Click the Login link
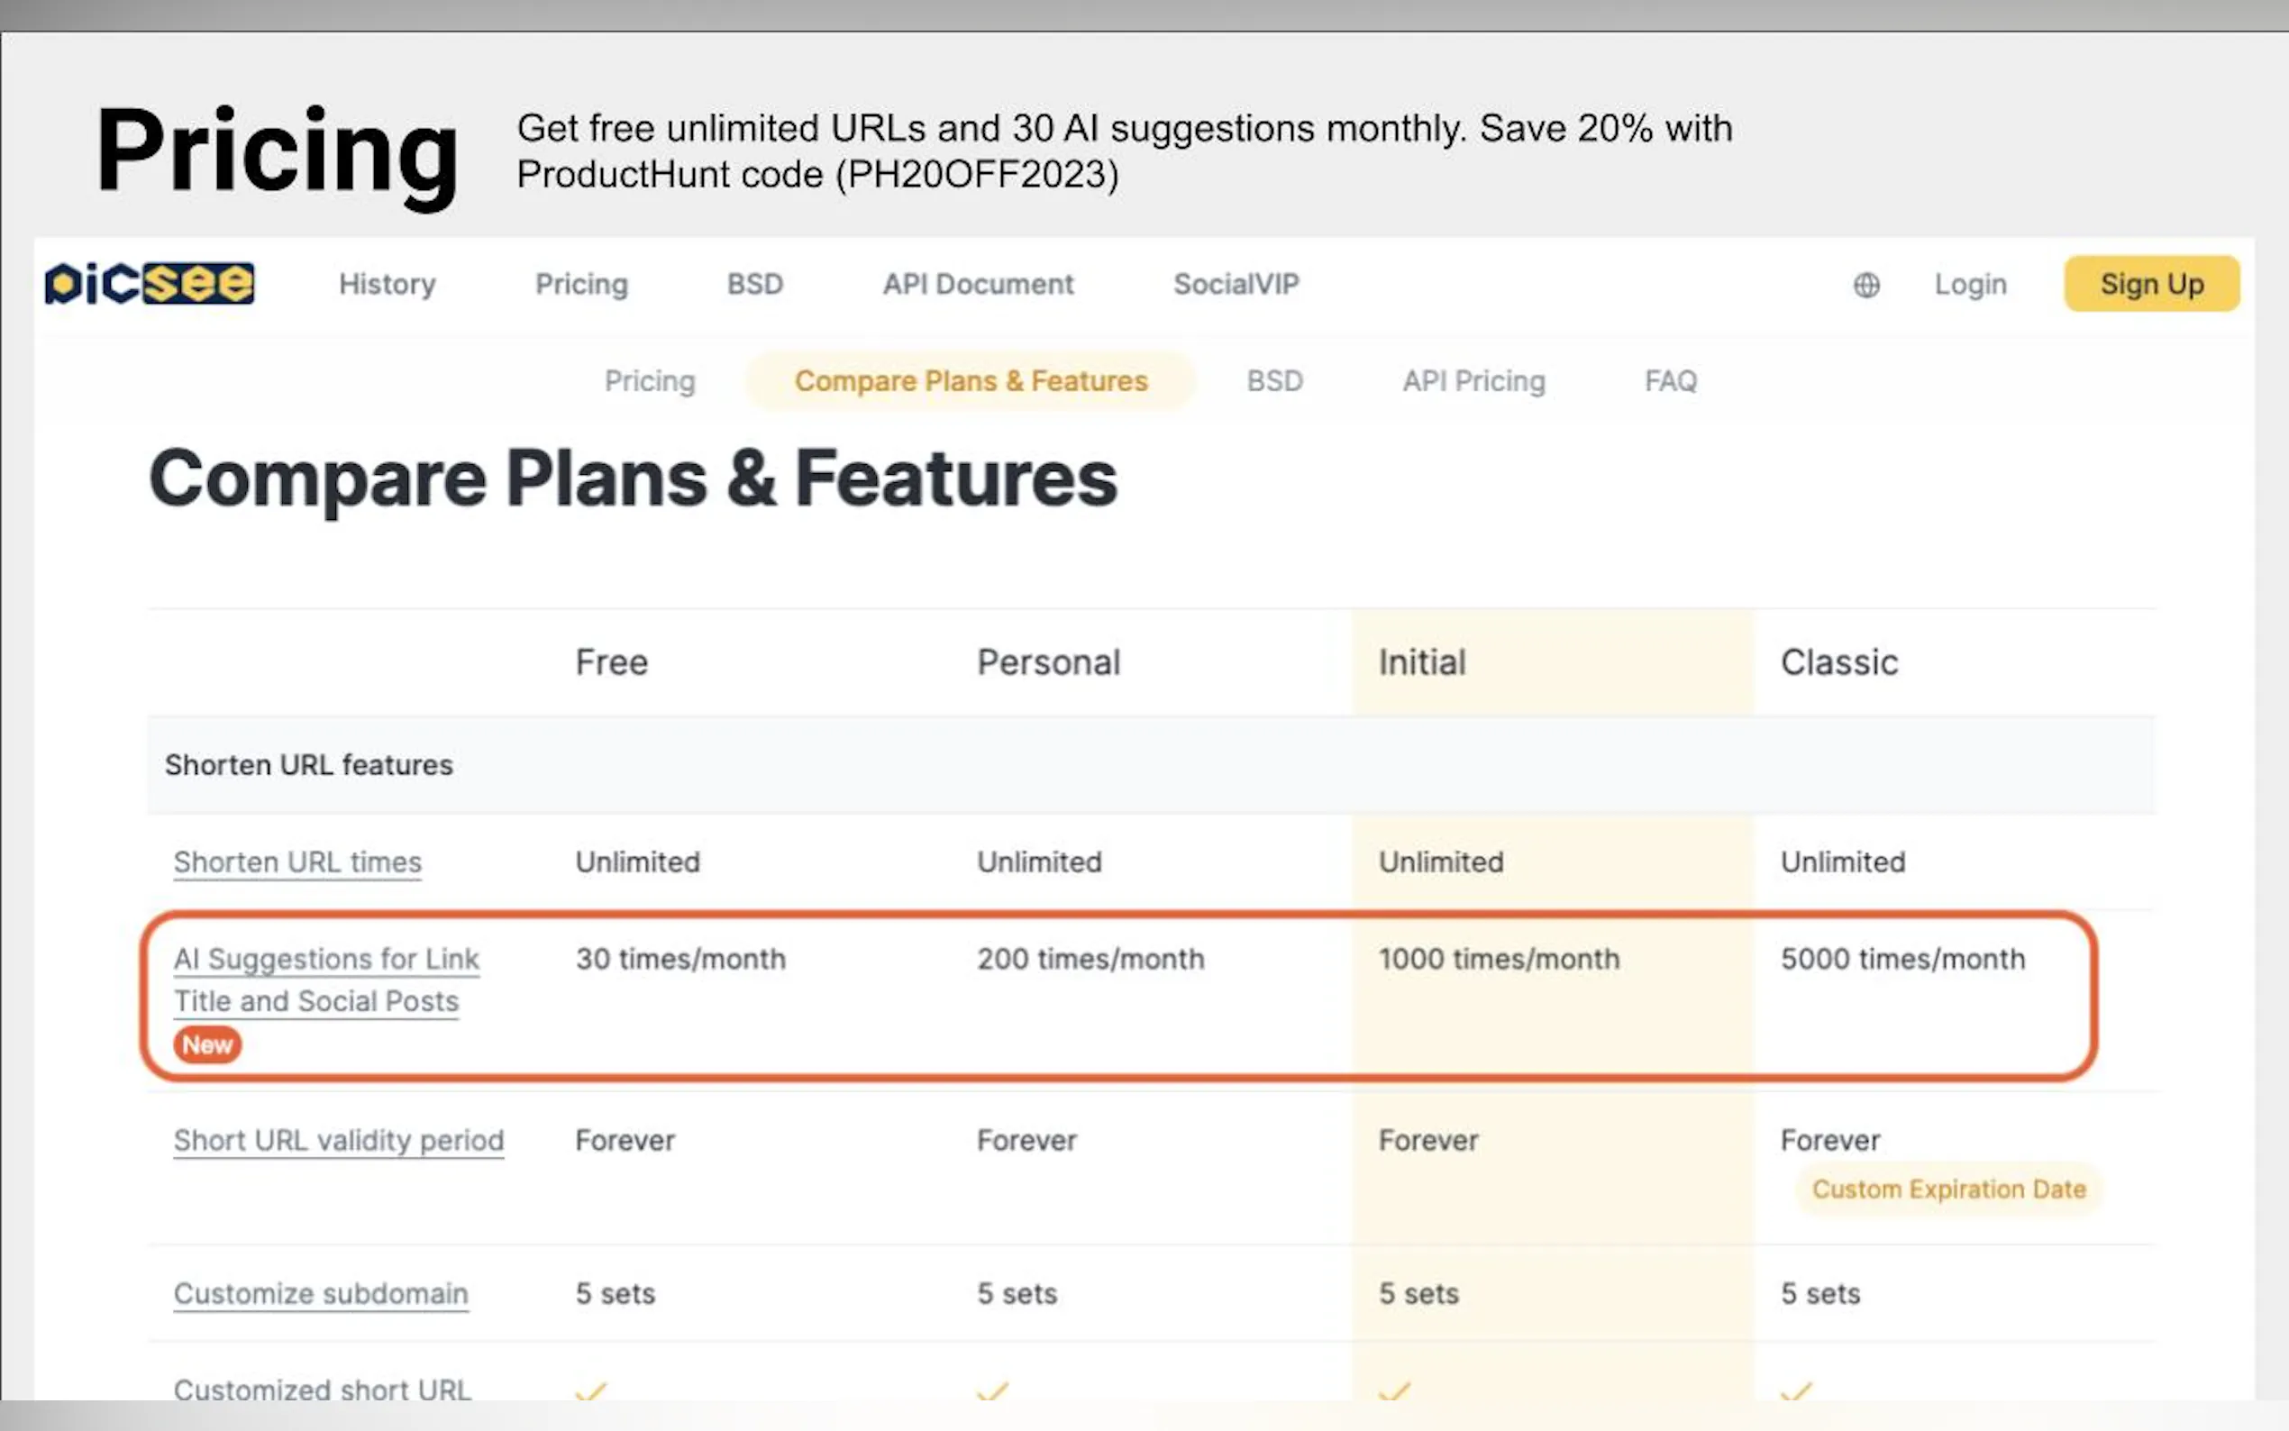The width and height of the screenshot is (2289, 1431). click(x=1970, y=284)
